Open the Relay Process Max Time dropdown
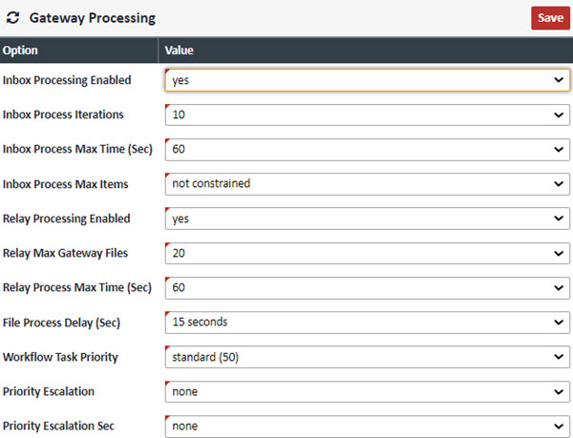Viewport: 573px width, 438px height. 368,287
